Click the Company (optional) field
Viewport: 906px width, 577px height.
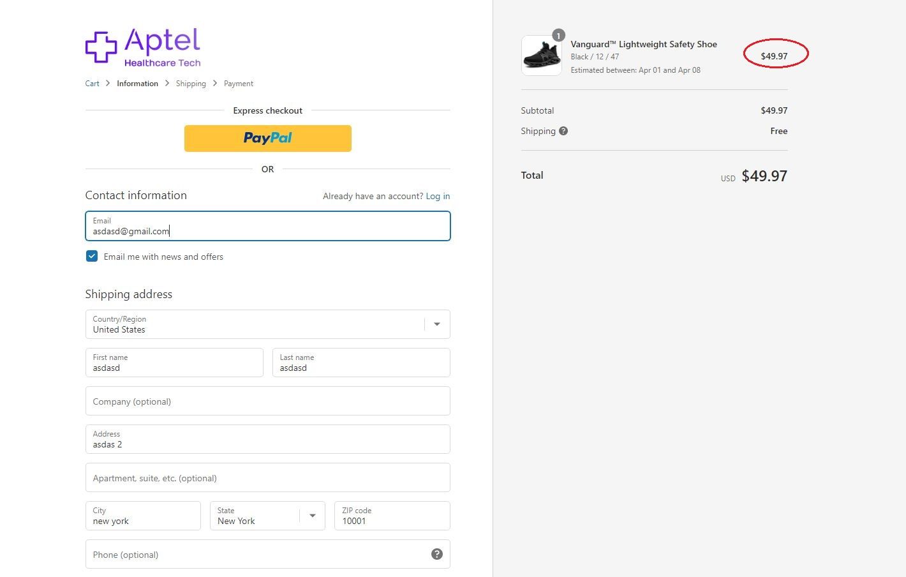[x=267, y=401]
